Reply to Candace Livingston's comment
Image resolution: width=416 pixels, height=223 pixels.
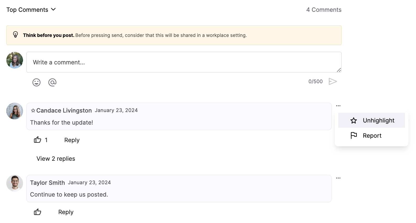click(72, 140)
